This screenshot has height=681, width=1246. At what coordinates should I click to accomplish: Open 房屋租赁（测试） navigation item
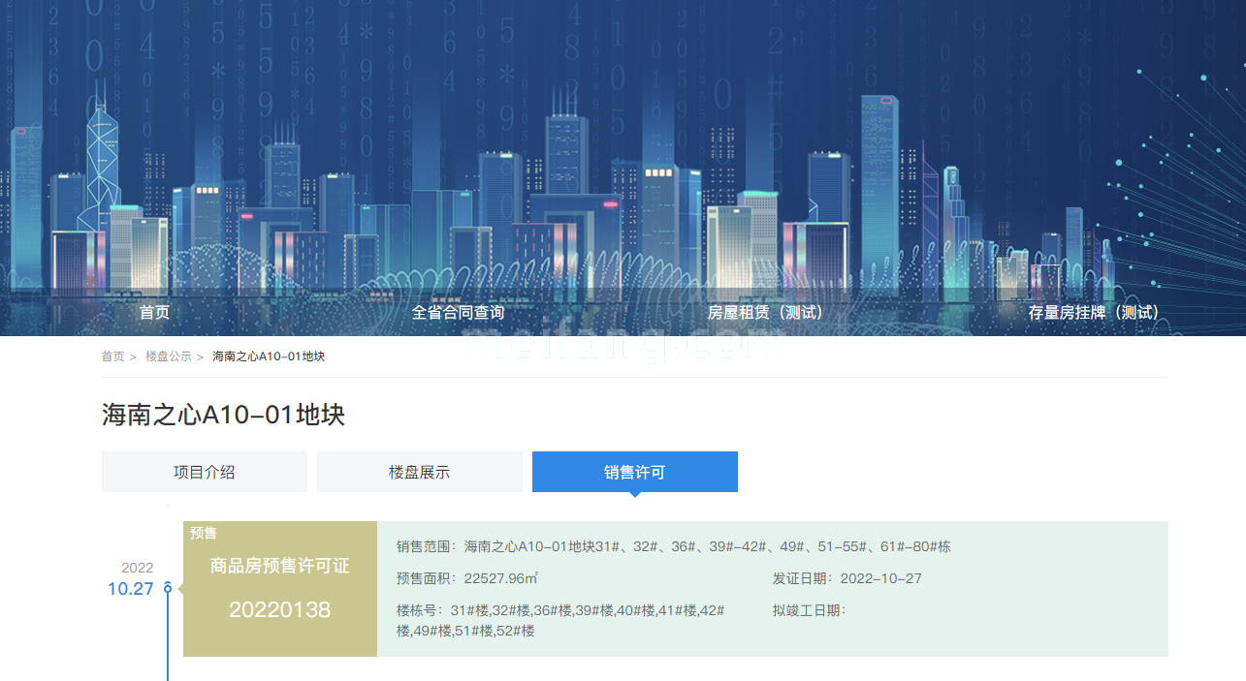[765, 313]
